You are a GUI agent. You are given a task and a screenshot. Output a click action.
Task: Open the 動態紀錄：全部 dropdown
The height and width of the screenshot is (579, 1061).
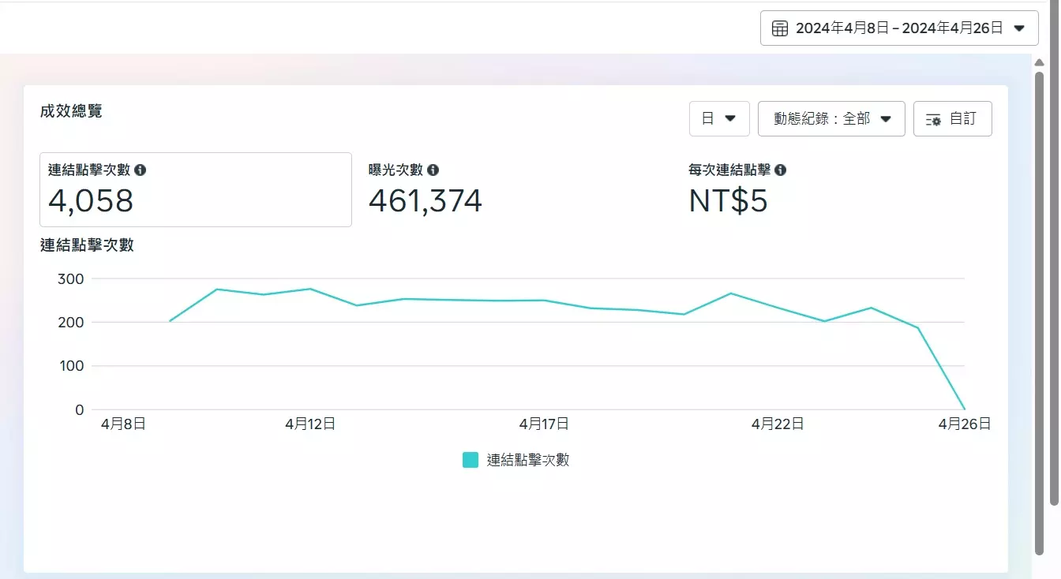click(x=830, y=119)
